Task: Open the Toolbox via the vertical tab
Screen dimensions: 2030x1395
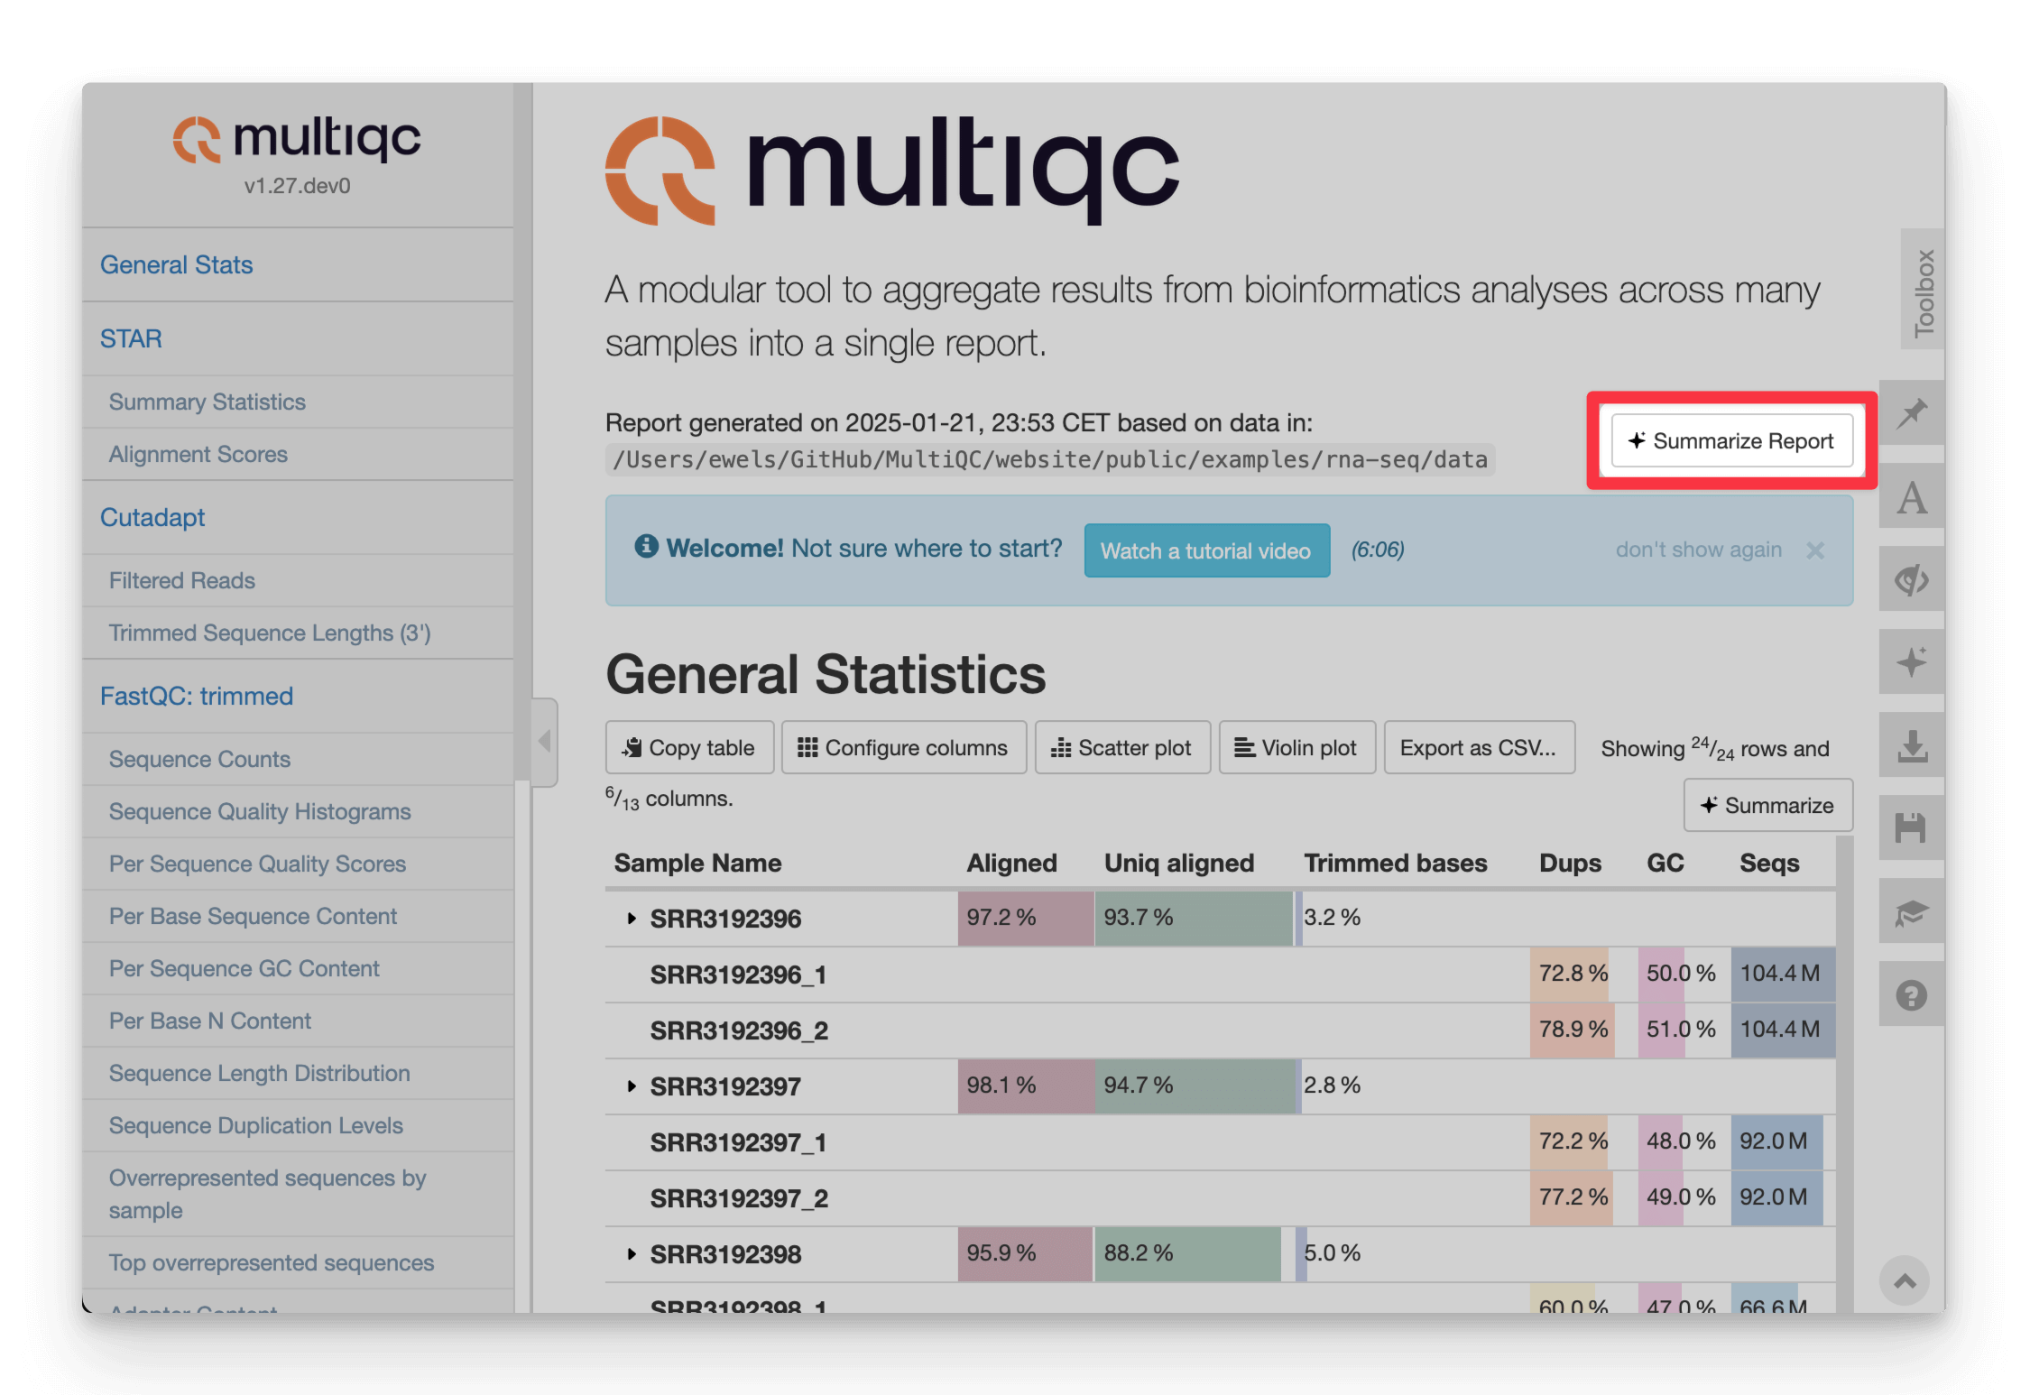Action: pos(1924,289)
